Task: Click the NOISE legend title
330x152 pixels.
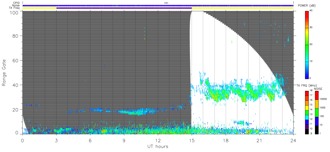Action: (x=318, y=89)
